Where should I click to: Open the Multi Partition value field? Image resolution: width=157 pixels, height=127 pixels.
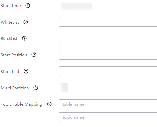(108, 88)
